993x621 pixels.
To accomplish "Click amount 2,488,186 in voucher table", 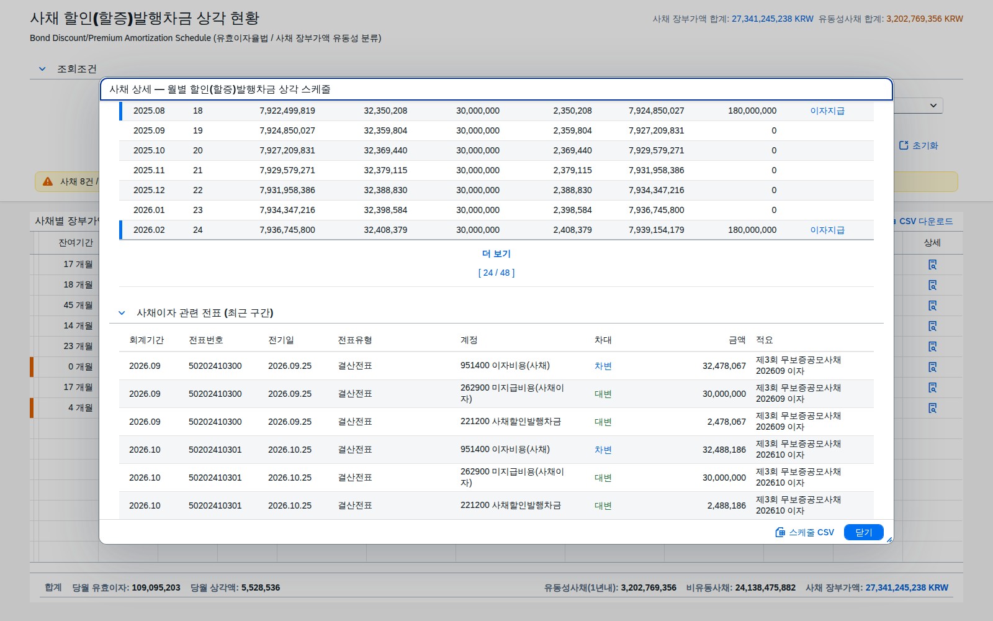I will tap(727, 505).
